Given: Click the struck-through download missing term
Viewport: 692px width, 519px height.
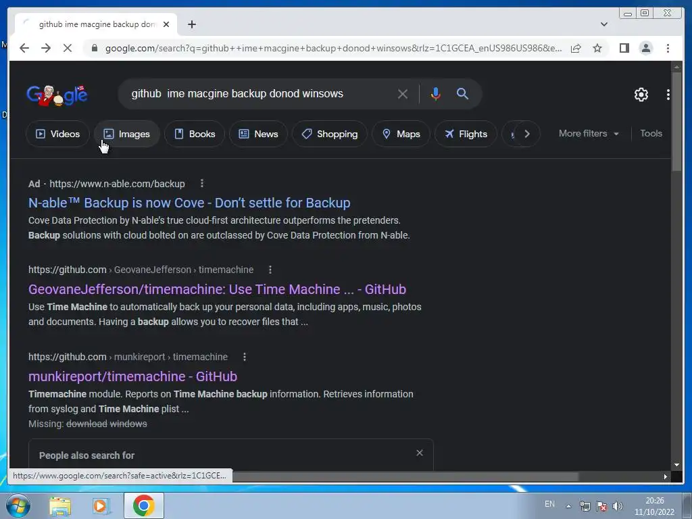Looking at the screenshot, I should point(86,424).
